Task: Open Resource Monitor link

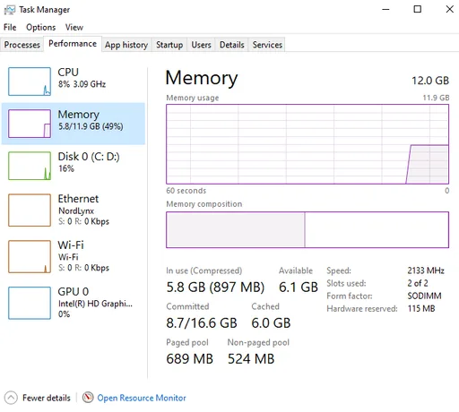Action: (142, 398)
